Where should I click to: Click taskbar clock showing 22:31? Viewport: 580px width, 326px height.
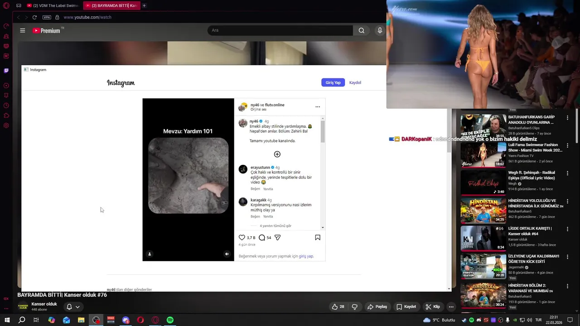click(x=554, y=320)
